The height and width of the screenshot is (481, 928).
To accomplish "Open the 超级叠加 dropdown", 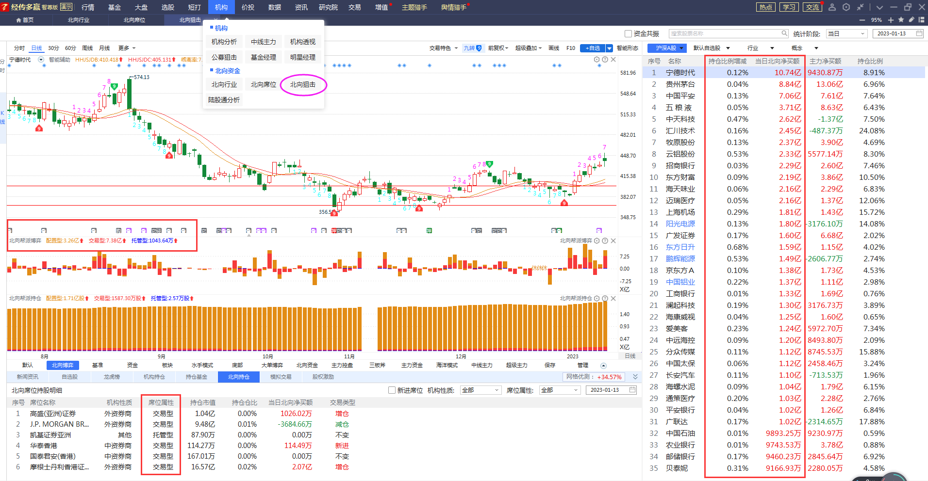I will [x=529, y=48].
